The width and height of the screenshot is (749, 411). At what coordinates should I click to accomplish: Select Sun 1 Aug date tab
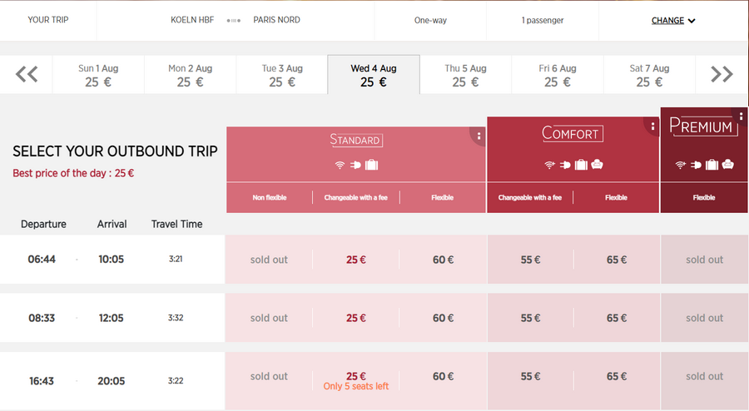click(x=98, y=75)
